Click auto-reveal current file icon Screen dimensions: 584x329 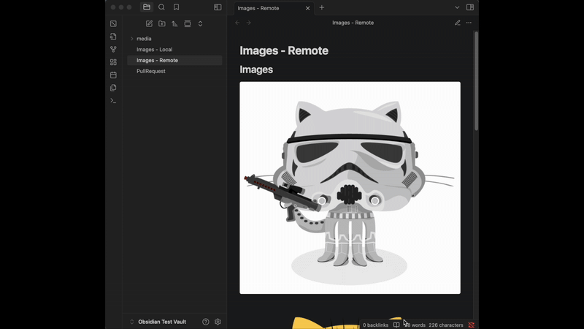188,23
